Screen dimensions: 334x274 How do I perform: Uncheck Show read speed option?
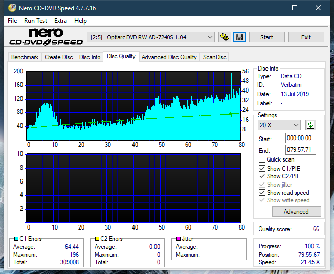pyautogui.click(x=262, y=192)
